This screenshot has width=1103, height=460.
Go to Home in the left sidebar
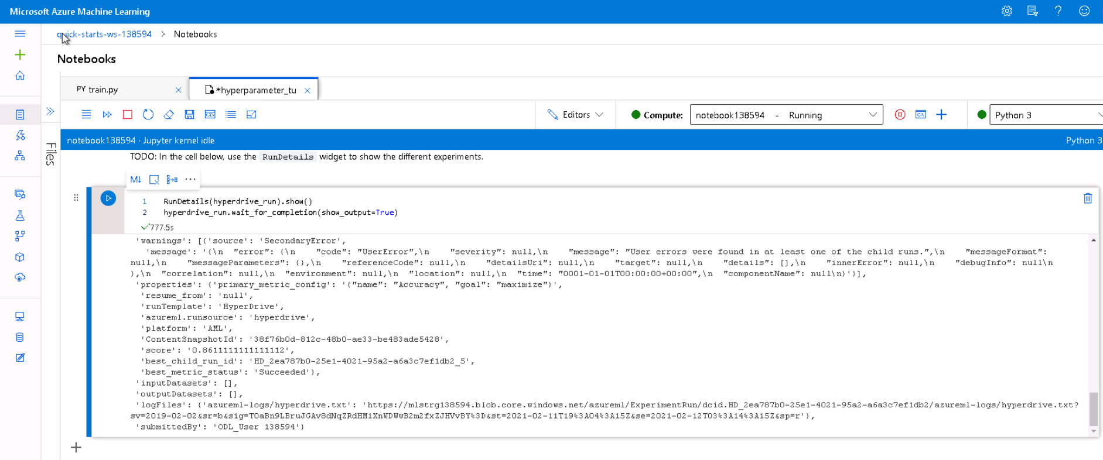pyautogui.click(x=20, y=76)
